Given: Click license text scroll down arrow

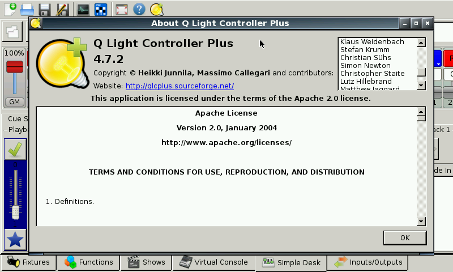Looking at the screenshot, I should (421, 222).
